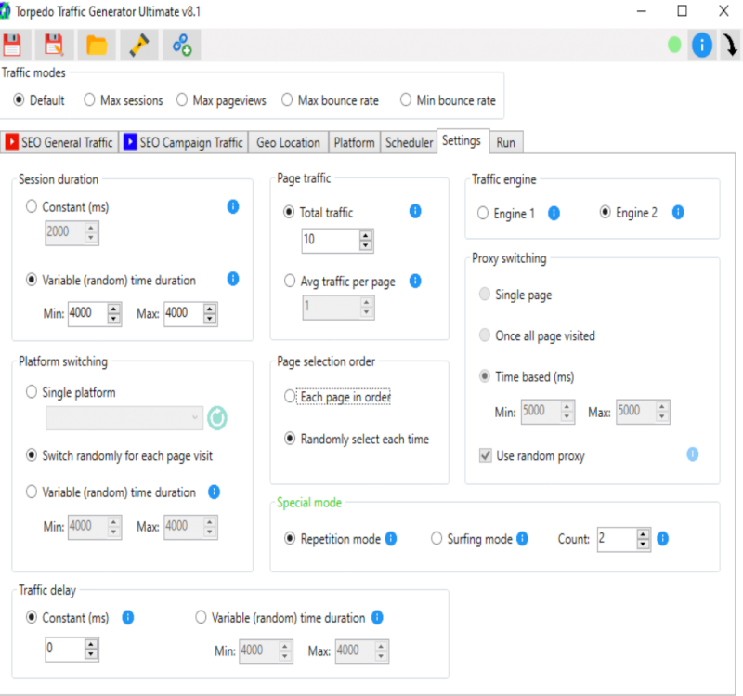
Task: Click the red floppy disk save icon
Action: pos(12,45)
